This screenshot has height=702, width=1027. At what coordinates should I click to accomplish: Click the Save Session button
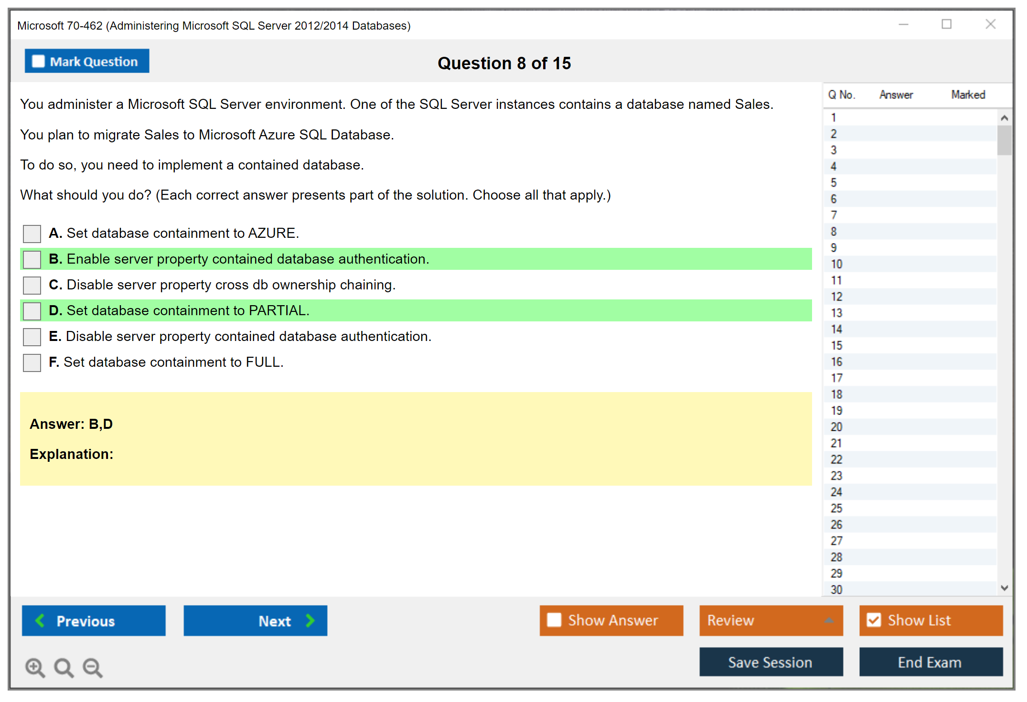770,662
